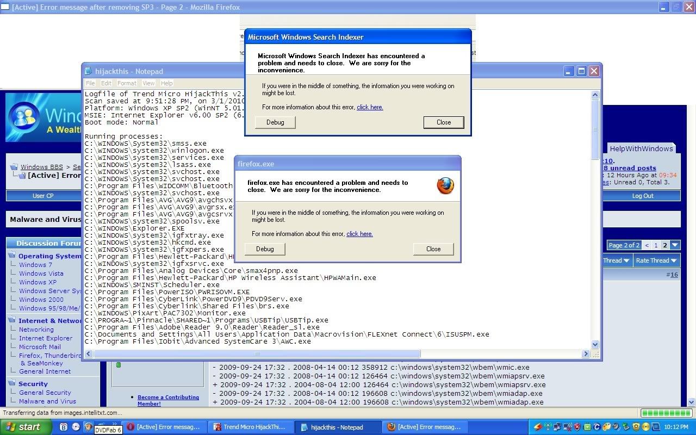Open Notepad View menu
This screenshot has width=696, height=435.
point(148,83)
